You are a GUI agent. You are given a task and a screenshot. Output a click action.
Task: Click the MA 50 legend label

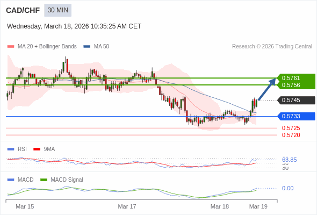[102, 47]
